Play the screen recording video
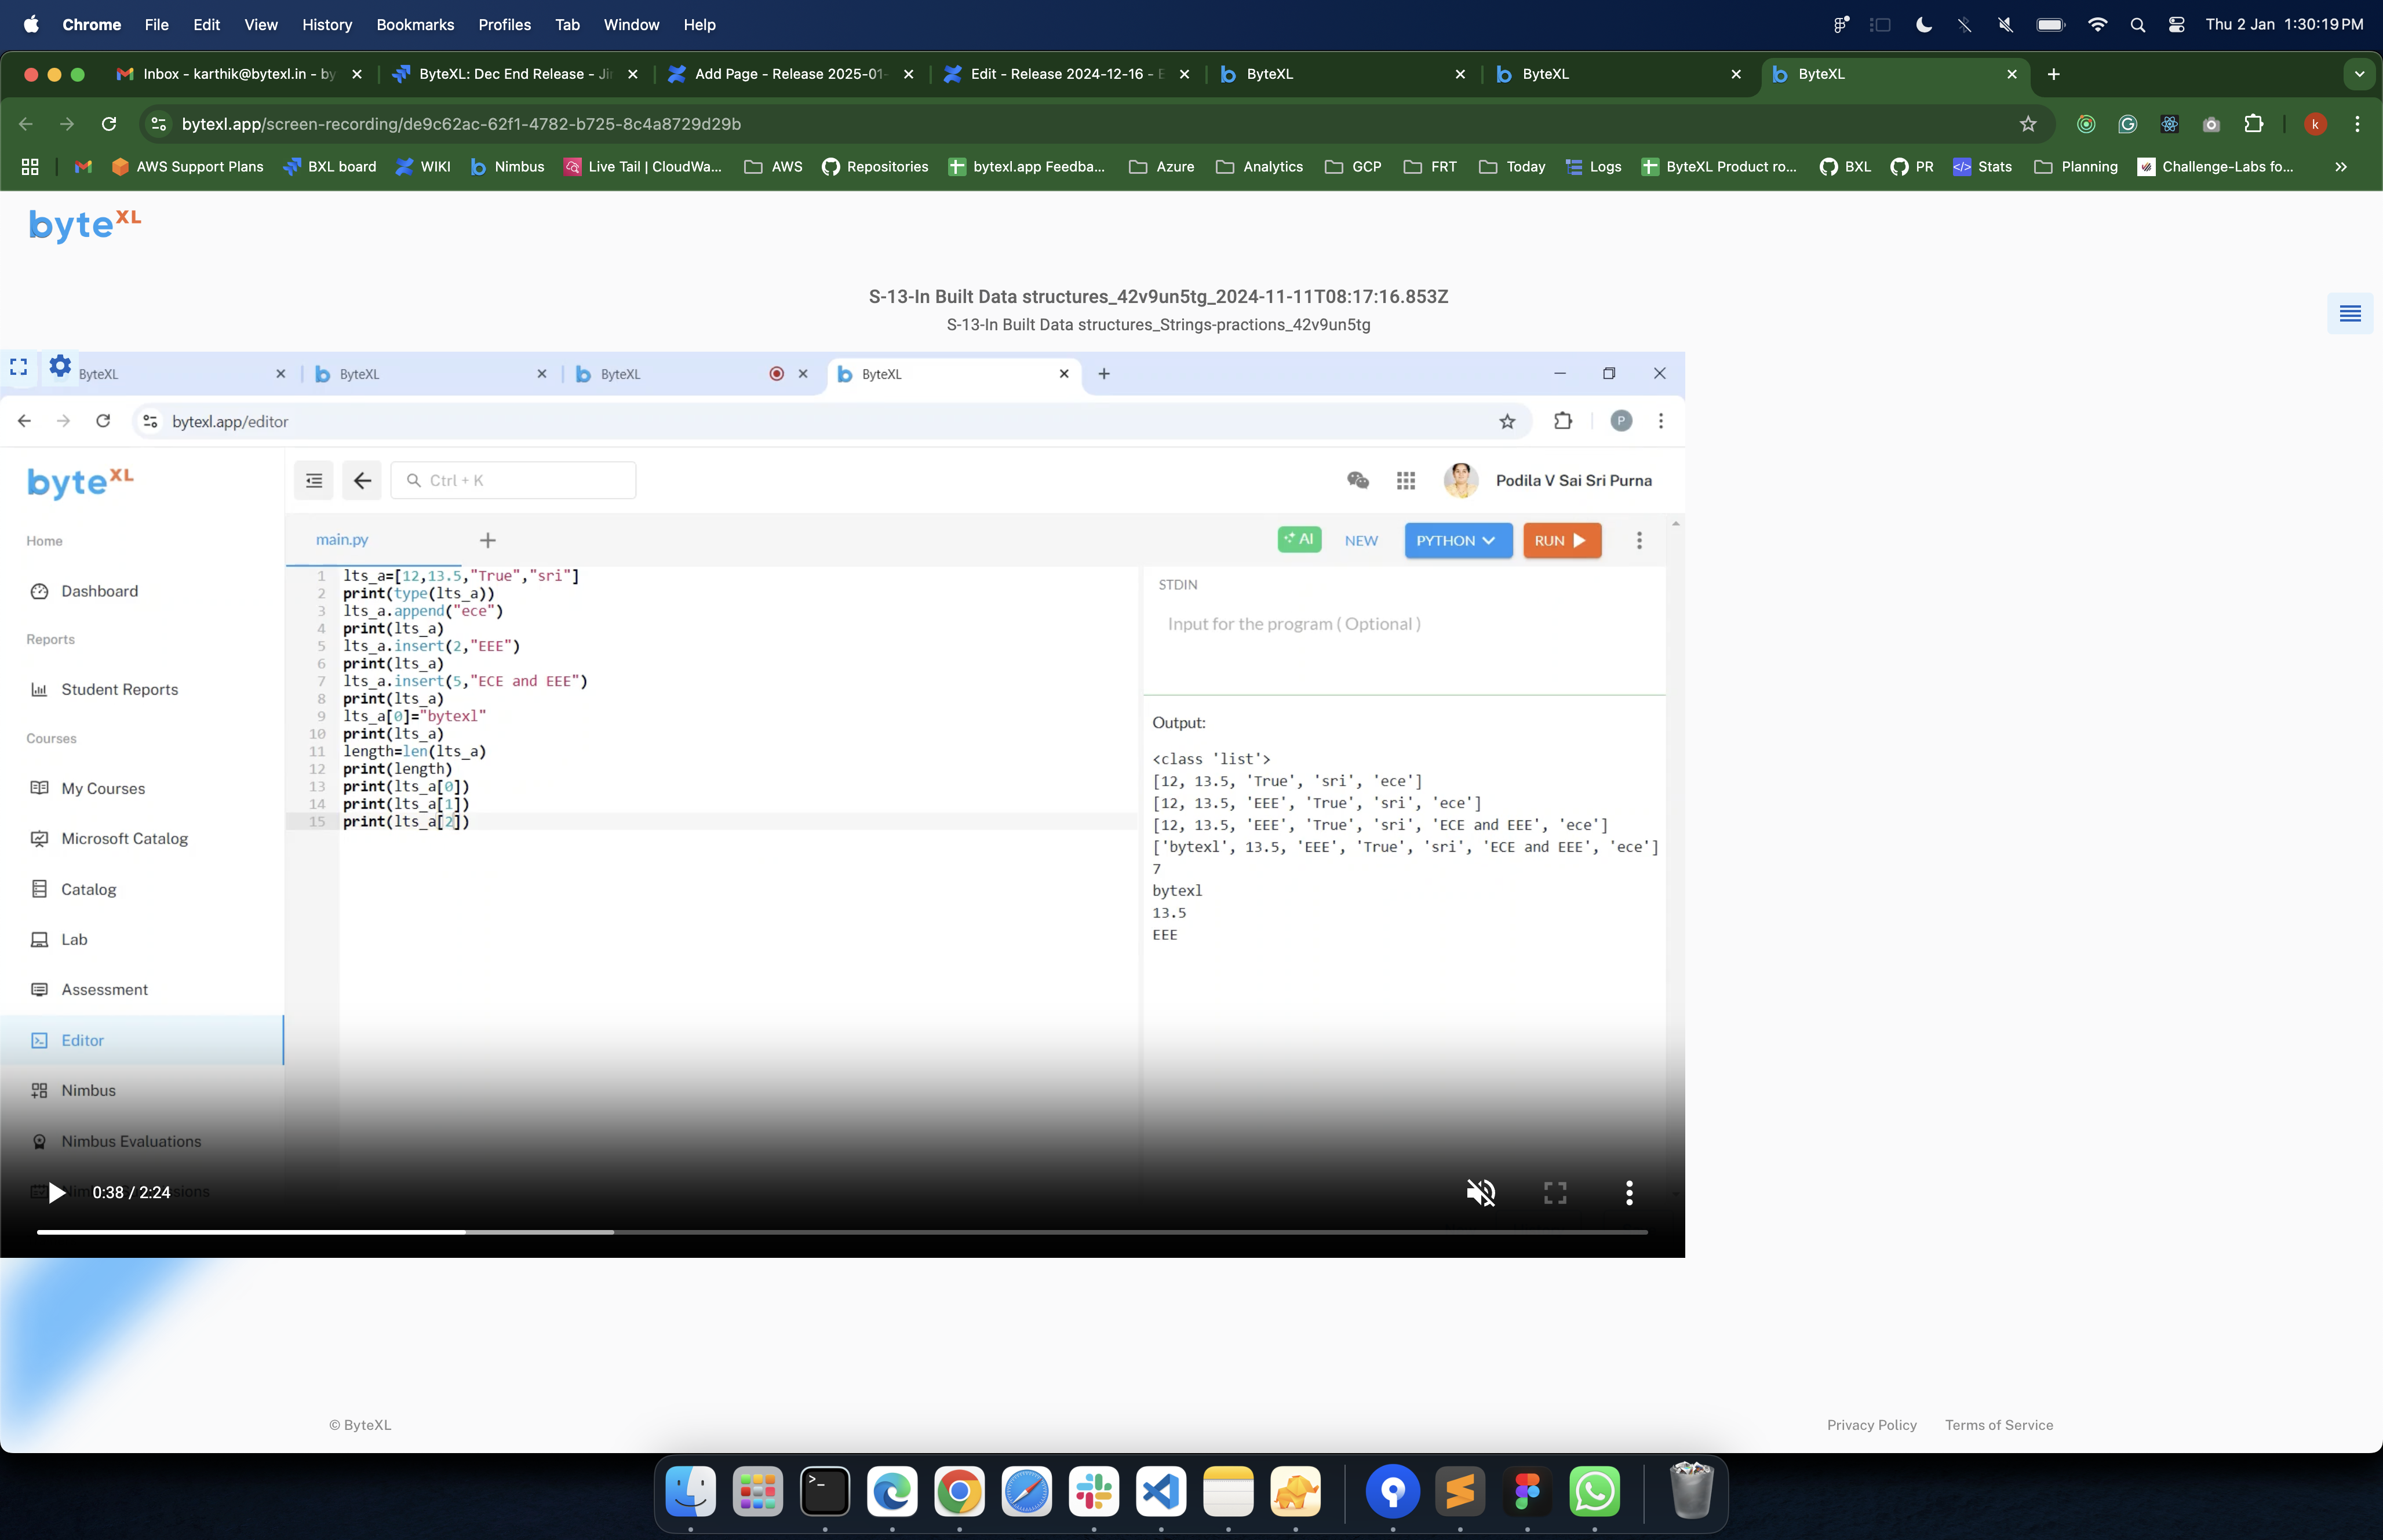2383x1540 pixels. [57, 1192]
